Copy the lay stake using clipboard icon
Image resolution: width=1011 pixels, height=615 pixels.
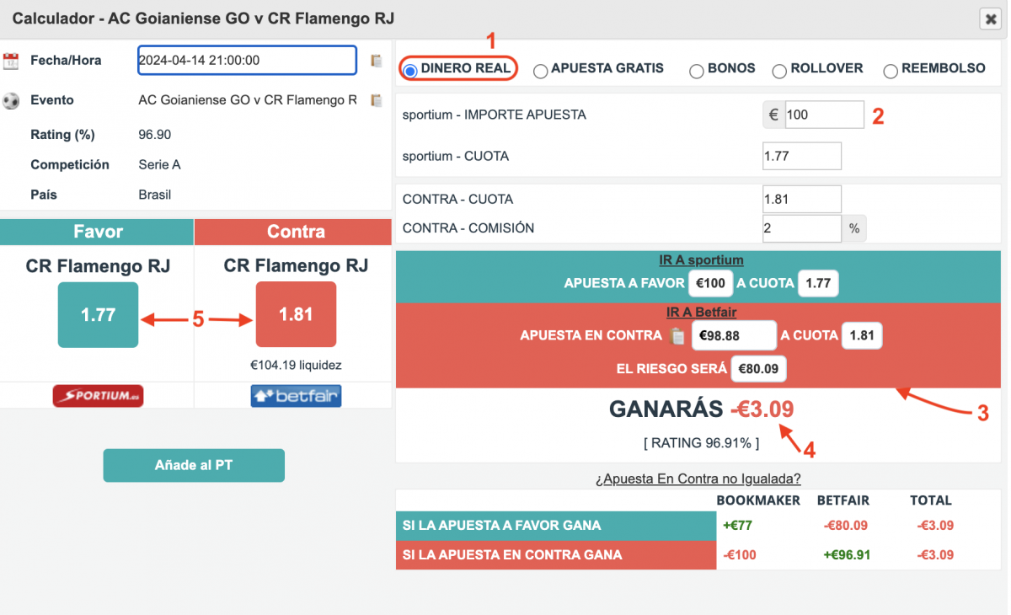click(x=677, y=336)
